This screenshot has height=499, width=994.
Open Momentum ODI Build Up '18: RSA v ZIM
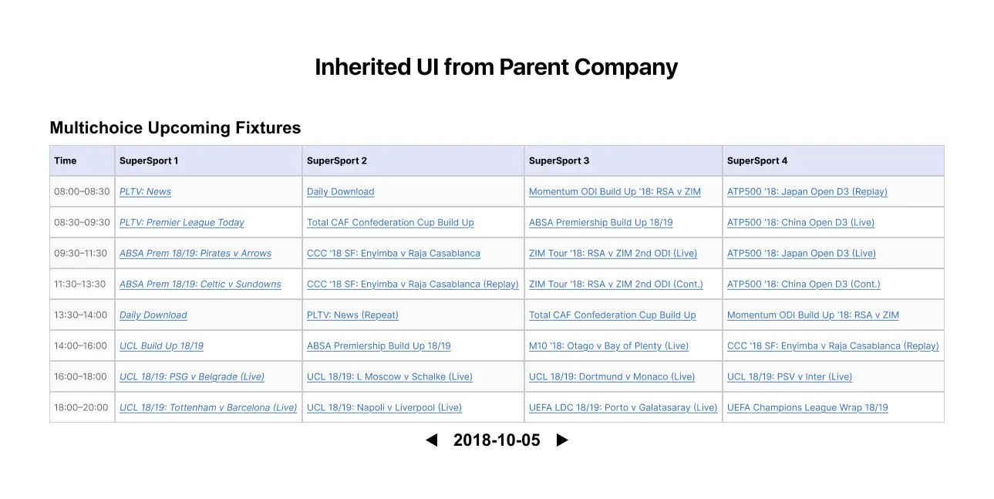(x=614, y=191)
